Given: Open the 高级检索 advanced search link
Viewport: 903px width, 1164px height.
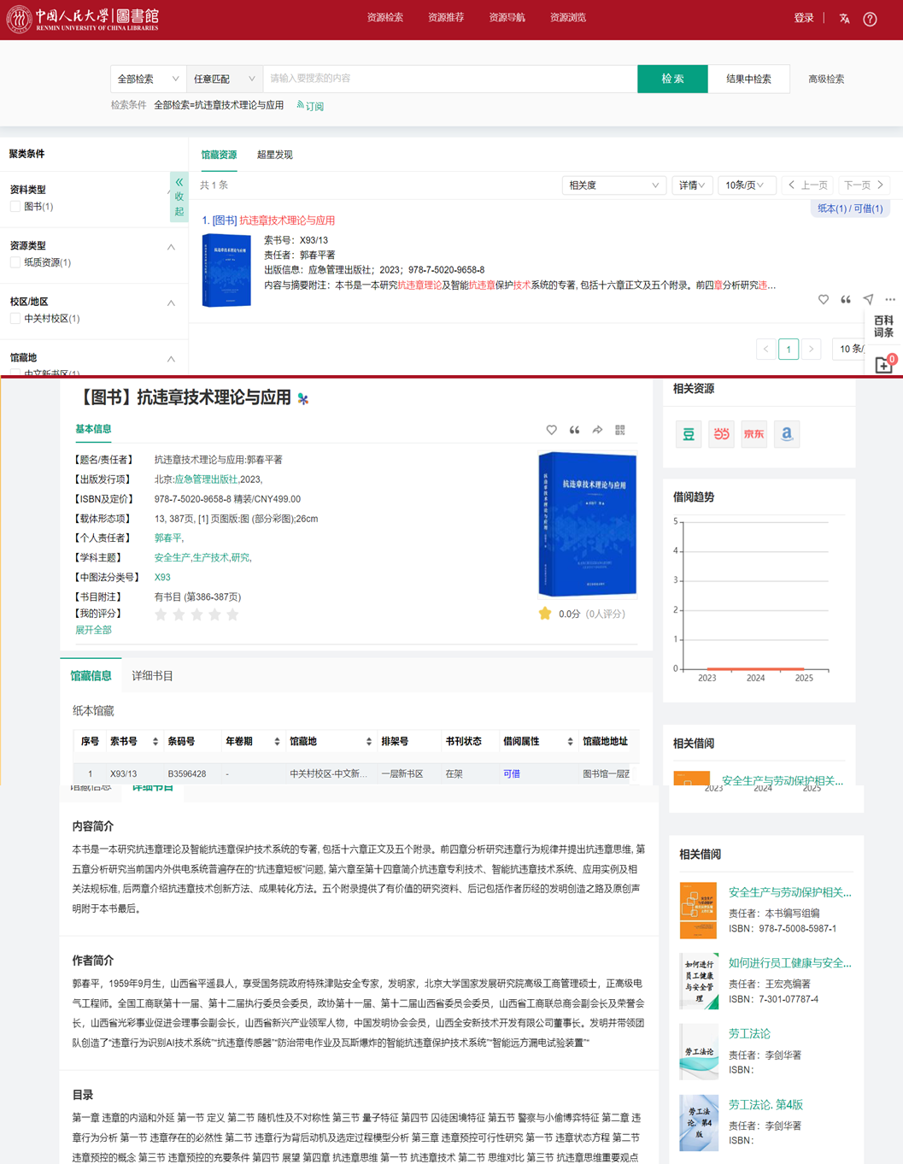Looking at the screenshot, I should pyautogui.click(x=826, y=79).
